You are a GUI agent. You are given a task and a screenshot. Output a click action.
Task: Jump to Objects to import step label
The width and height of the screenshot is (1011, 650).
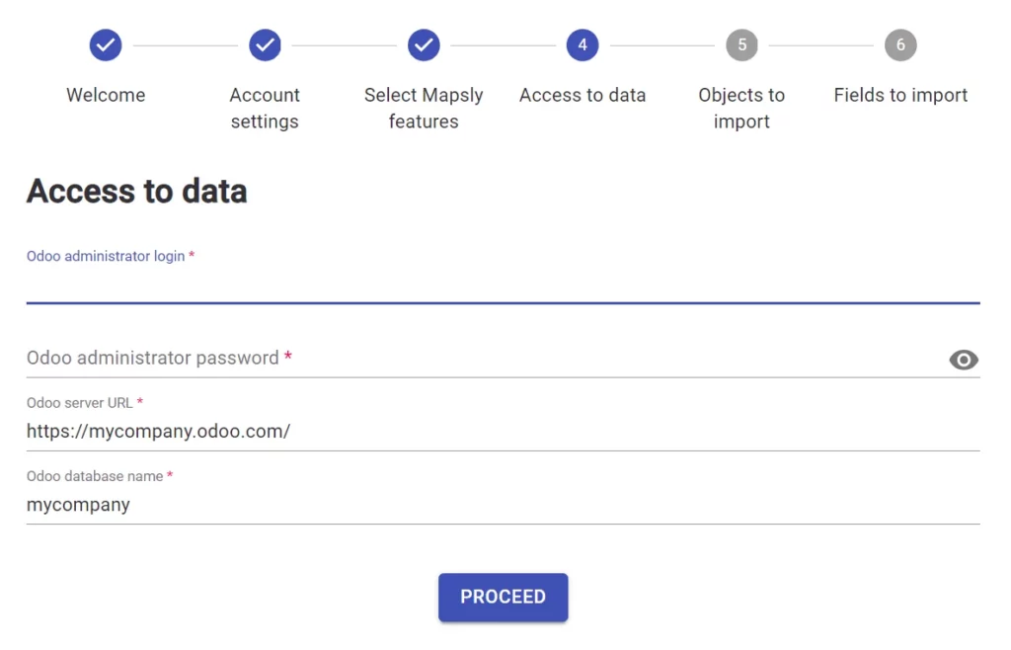click(x=742, y=108)
